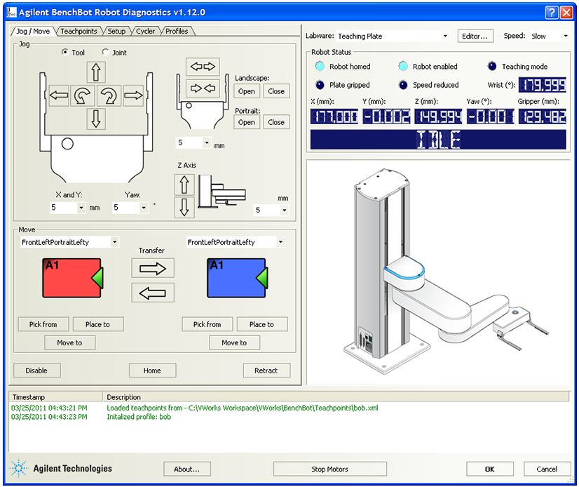Screen dimensions: 579x487
Task: Click the transfer right arrow button
Action: [153, 268]
